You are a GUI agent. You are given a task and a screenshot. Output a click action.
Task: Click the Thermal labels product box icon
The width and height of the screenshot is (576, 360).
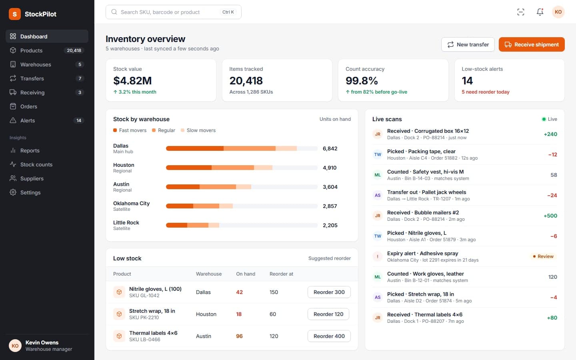pyautogui.click(x=119, y=336)
